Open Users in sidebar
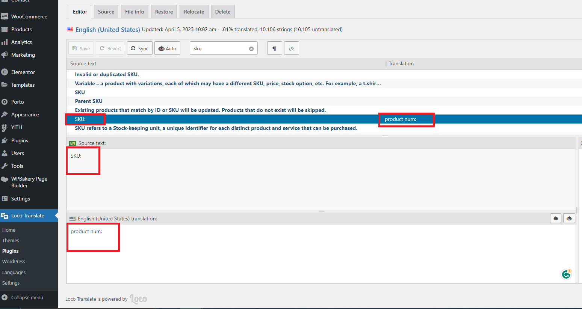This screenshot has width=582, height=309. (x=29, y=153)
